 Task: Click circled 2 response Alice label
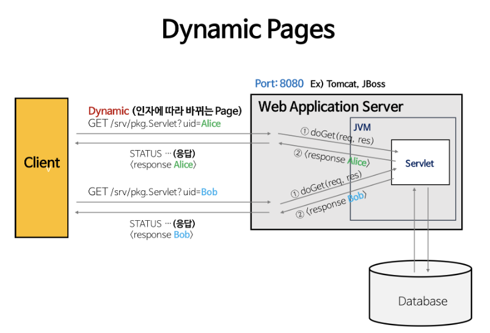332,158
